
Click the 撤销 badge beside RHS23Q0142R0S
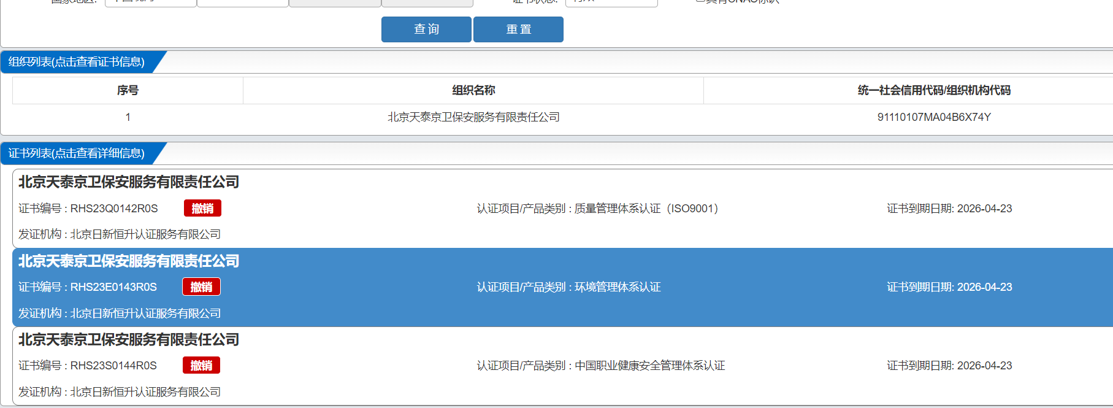point(202,209)
